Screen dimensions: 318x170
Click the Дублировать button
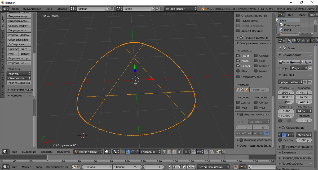click(x=19, y=44)
